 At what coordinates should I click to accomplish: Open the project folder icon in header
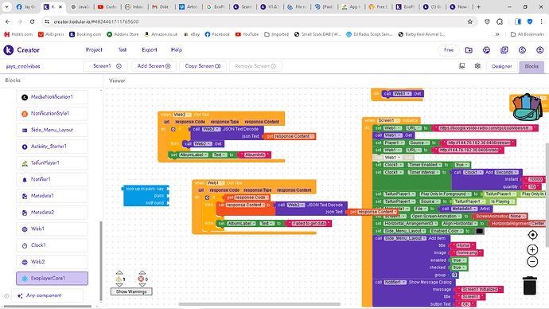point(469,50)
